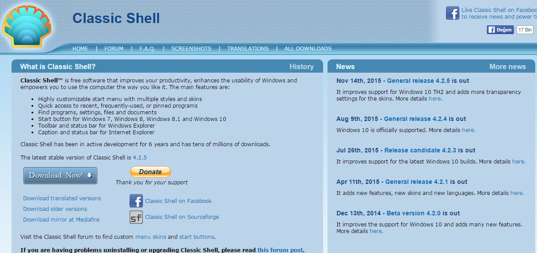Open Download older versions link

[55, 209]
